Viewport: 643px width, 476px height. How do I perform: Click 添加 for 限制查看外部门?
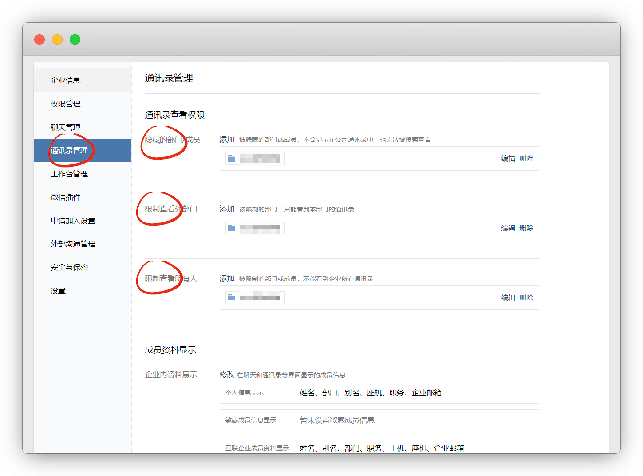[x=227, y=209]
